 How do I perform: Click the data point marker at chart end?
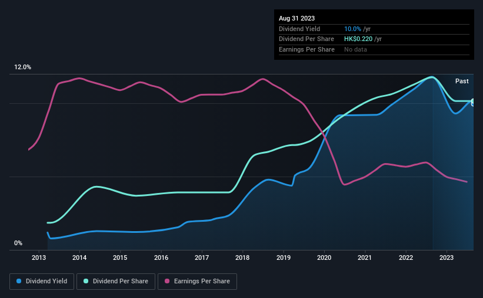click(473, 102)
